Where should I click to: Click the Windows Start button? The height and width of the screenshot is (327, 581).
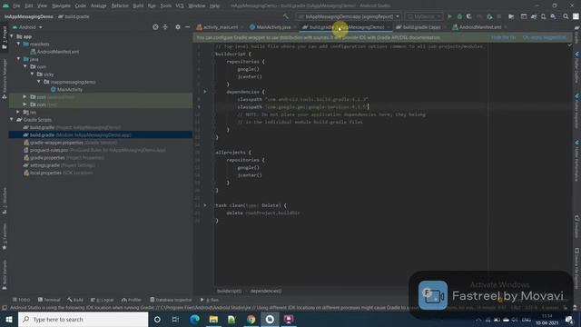tap(8, 319)
